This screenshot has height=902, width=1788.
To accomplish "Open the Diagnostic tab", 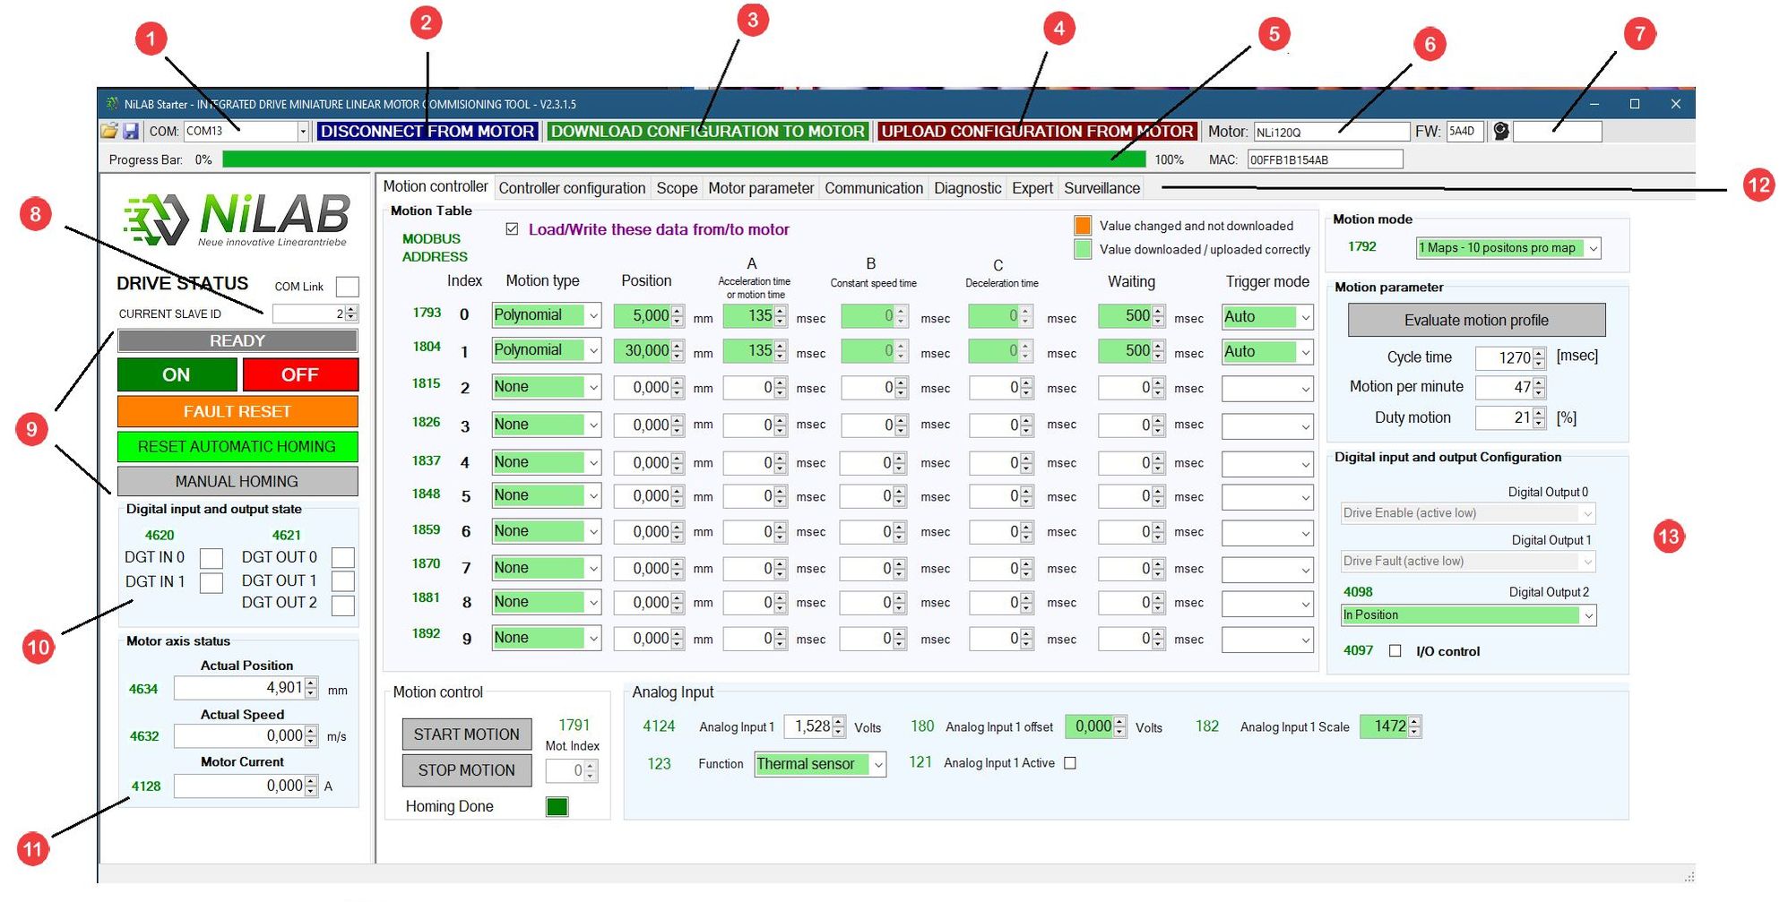I will click(966, 188).
